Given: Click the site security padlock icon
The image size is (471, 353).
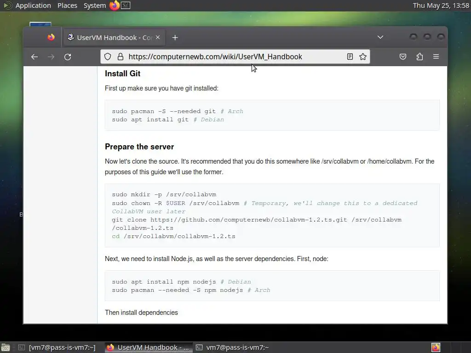Looking at the screenshot, I should 121,57.
